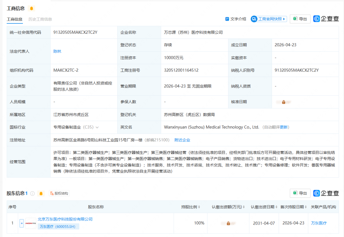Click the info icon beside 股东信息

click(32, 193)
